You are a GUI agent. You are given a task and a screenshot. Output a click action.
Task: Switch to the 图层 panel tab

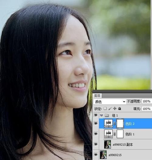tap(97, 96)
